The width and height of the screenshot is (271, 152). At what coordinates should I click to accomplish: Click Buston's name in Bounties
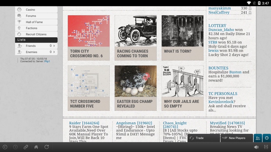point(235,72)
